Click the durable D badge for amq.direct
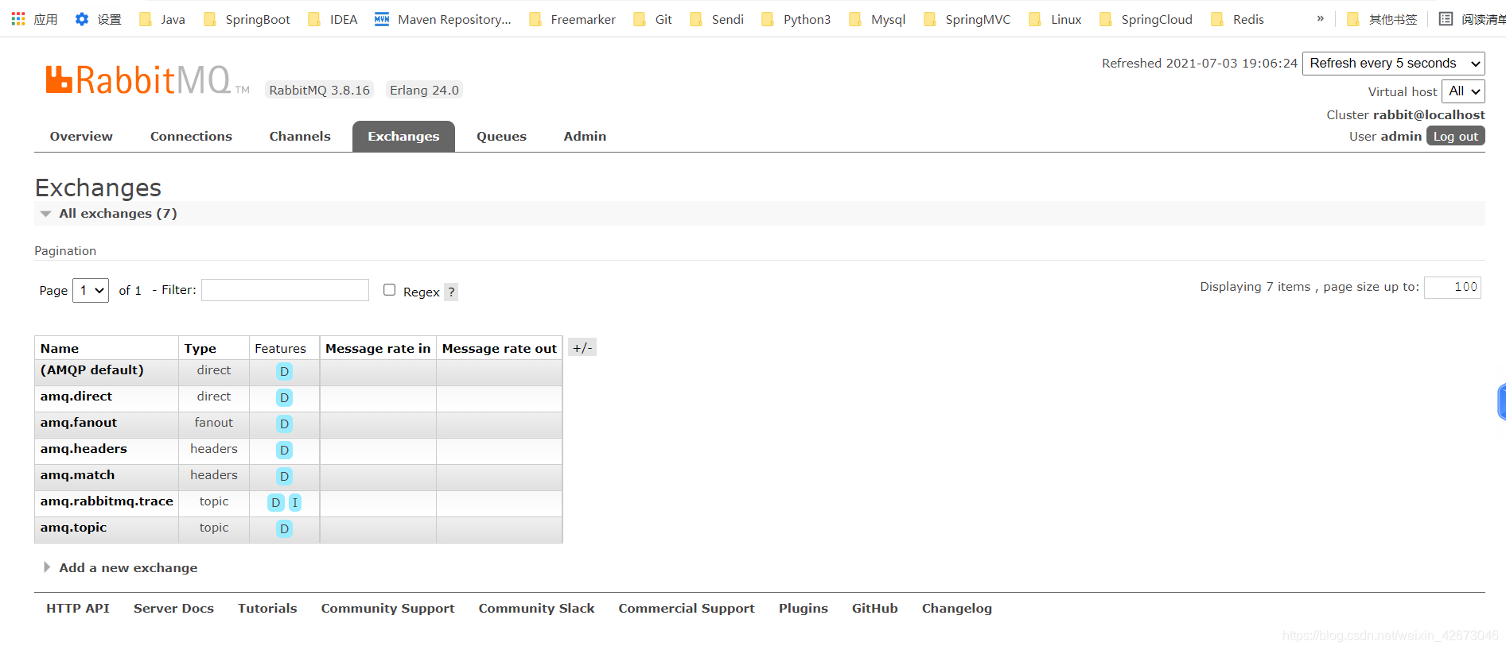The width and height of the screenshot is (1506, 650). [284, 397]
